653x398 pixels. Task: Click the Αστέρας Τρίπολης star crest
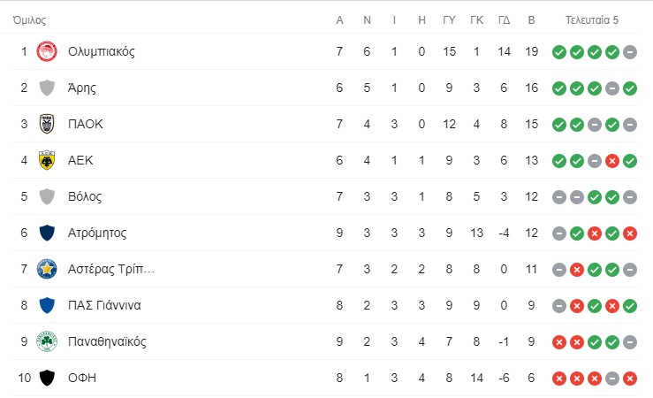click(47, 269)
